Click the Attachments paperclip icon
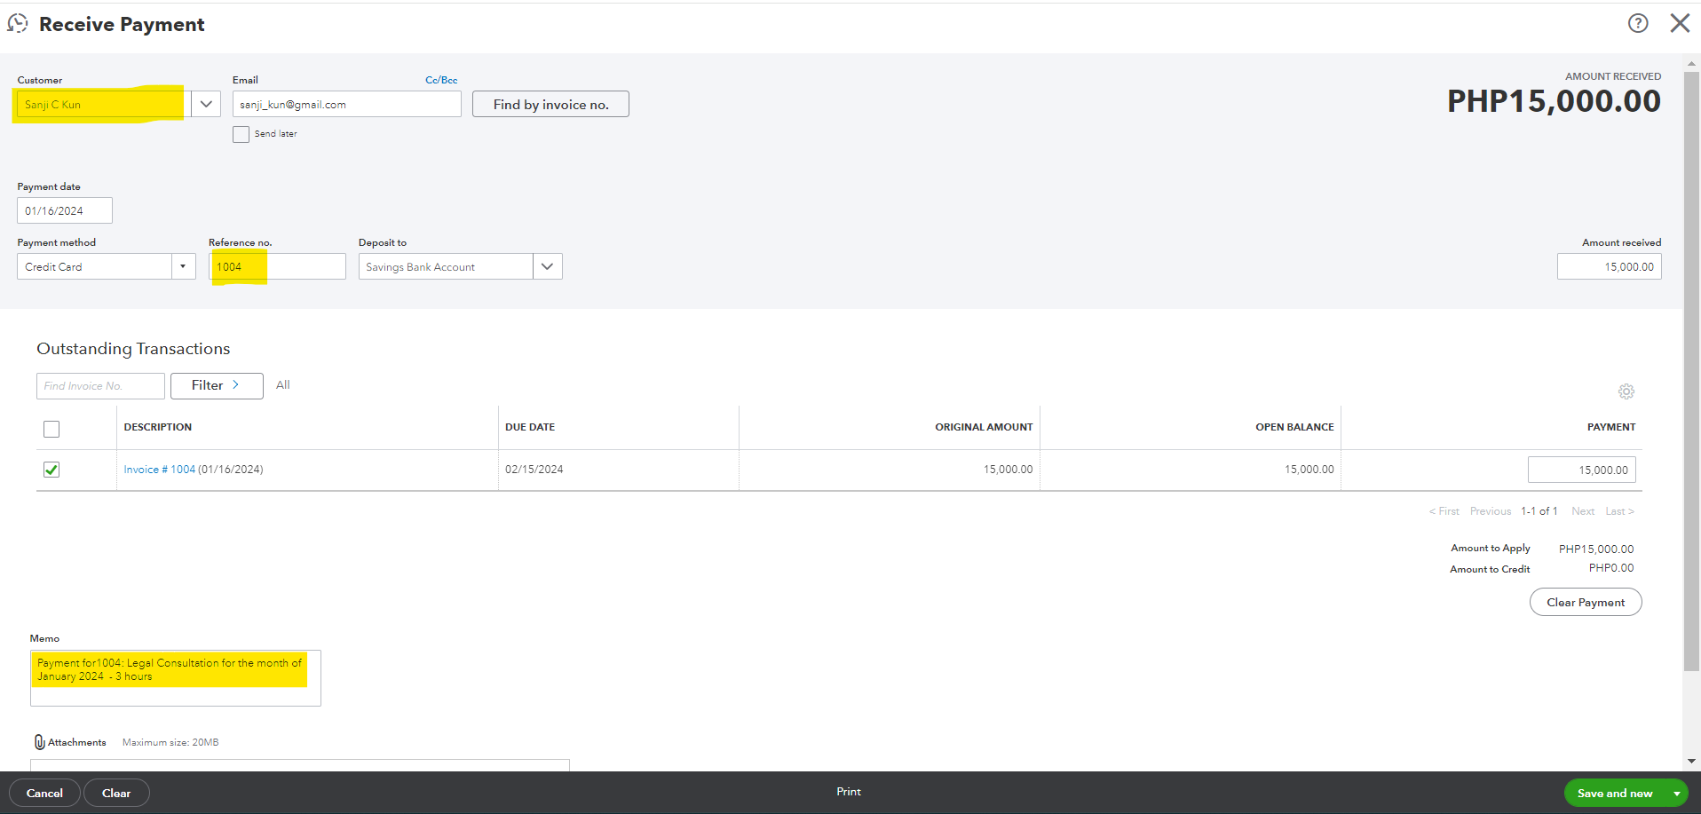Viewport: 1701px width, 814px height. pos(39,742)
